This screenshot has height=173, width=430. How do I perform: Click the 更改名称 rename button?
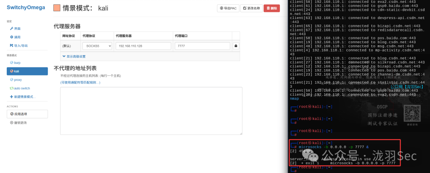[x=251, y=8]
